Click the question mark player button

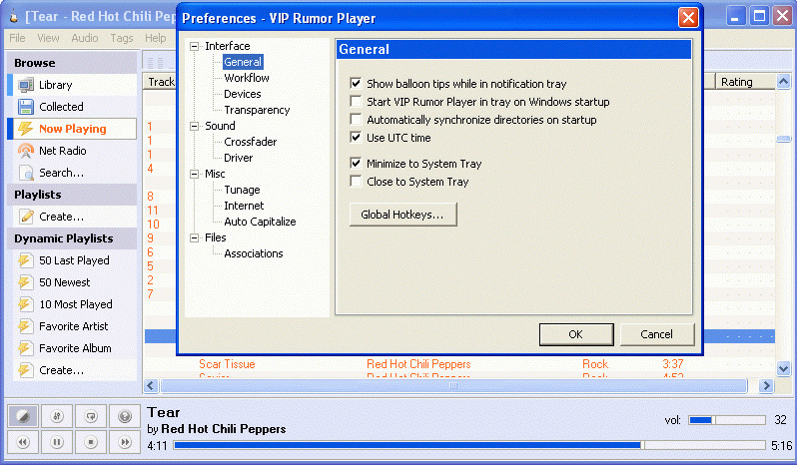click(x=125, y=416)
